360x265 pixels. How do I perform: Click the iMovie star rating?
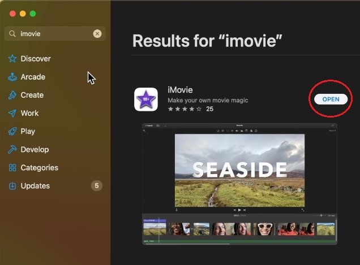coord(185,109)
